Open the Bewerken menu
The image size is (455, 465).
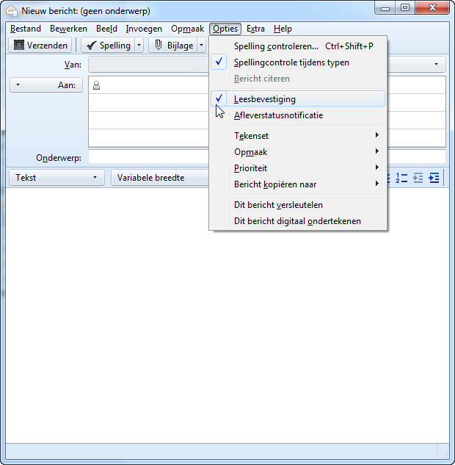(68, 29)
